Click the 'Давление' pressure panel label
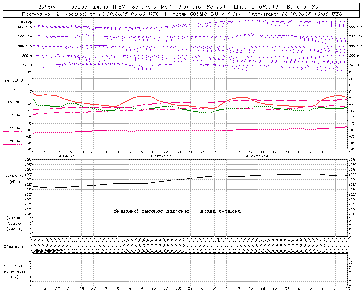This screenshot has width=364, height=291. 15,176
